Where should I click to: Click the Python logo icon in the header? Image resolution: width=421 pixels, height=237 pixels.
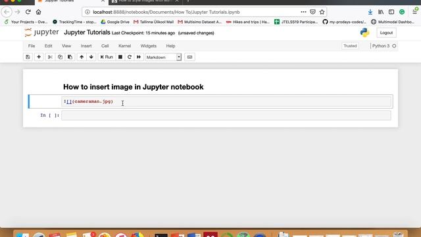[x=364, y=32]
